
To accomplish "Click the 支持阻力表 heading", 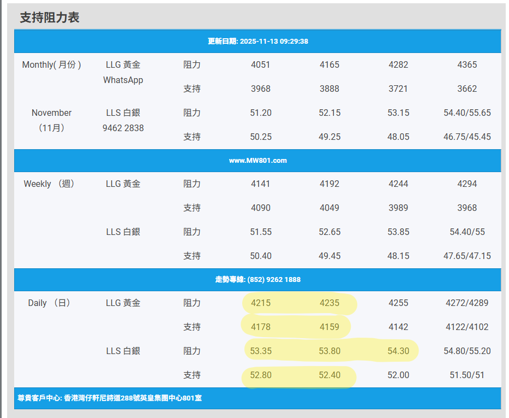I will click(x=50, y=17).
